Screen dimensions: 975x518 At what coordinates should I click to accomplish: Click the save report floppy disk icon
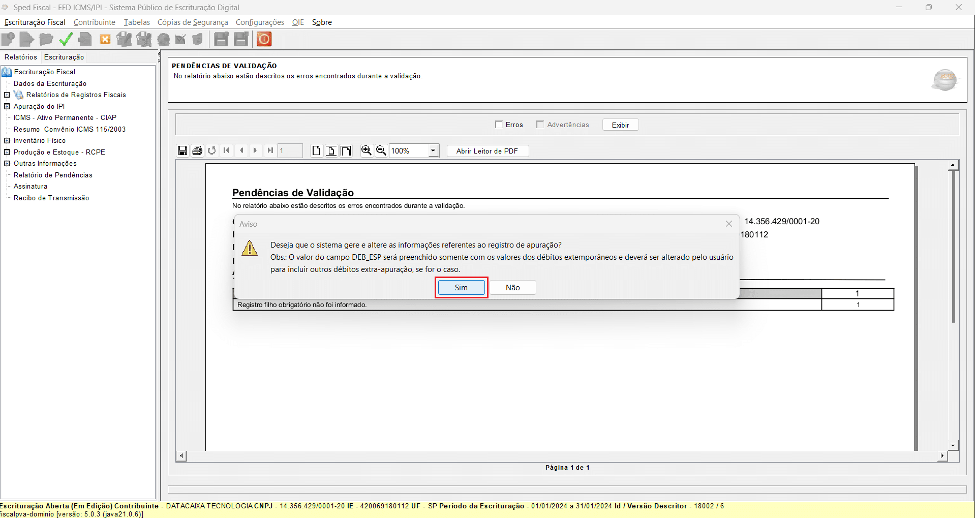pyautogui.click(x=182, y=150)
